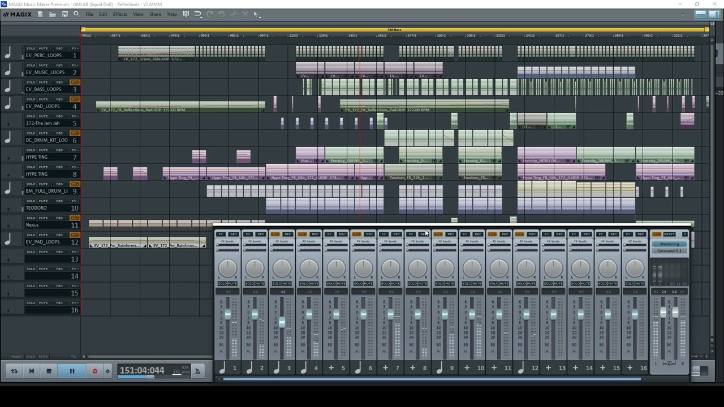This screenshot has height=407, width=724.
Task: Solo track EV_PERC_LOOPS
Action: (31, 49)
